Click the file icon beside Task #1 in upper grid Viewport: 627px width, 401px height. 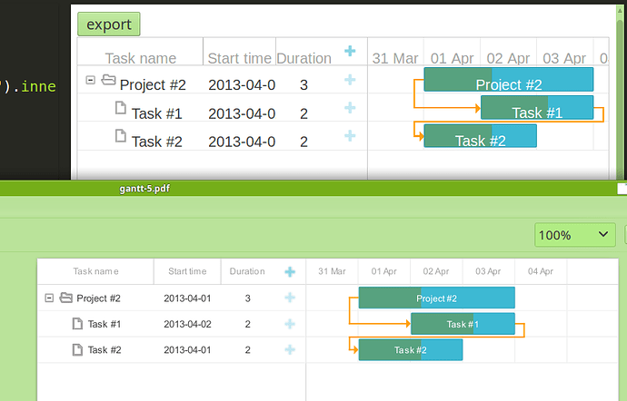point(121,107)
